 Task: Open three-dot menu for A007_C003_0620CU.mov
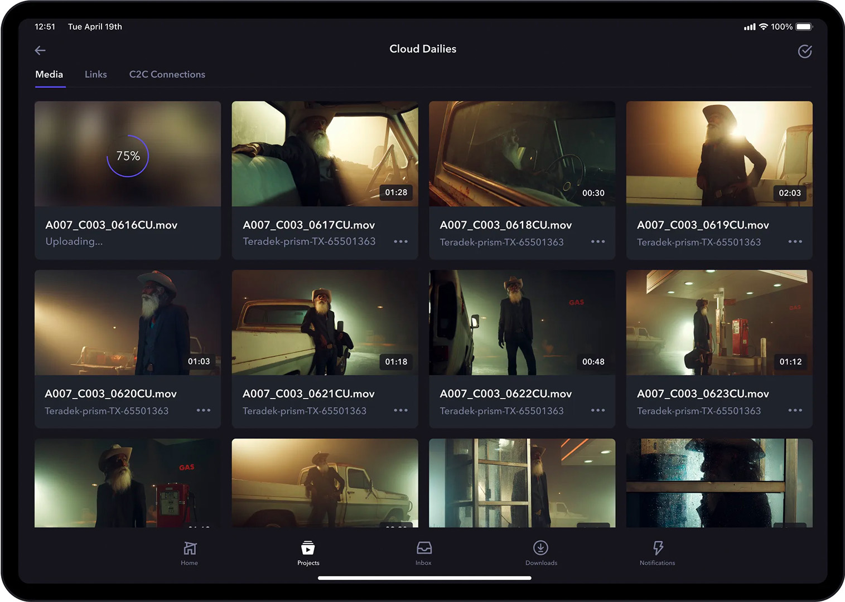(x=203, y=411)
